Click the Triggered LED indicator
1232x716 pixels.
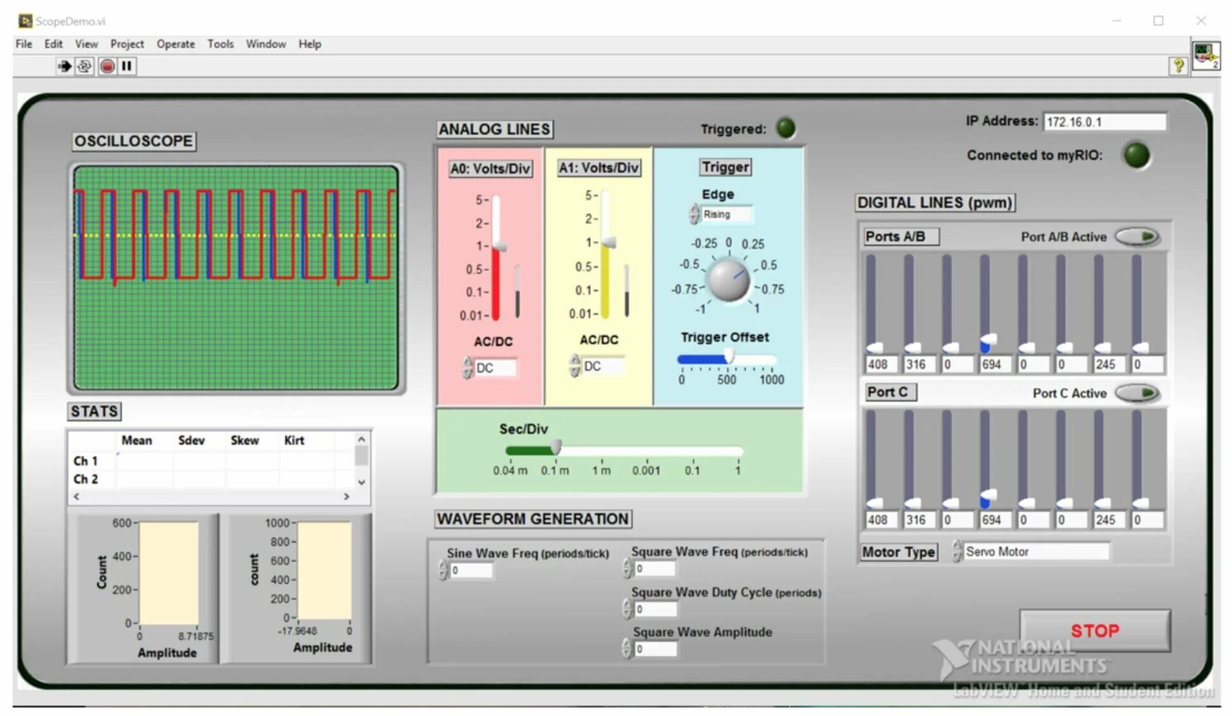pos(786,129)
